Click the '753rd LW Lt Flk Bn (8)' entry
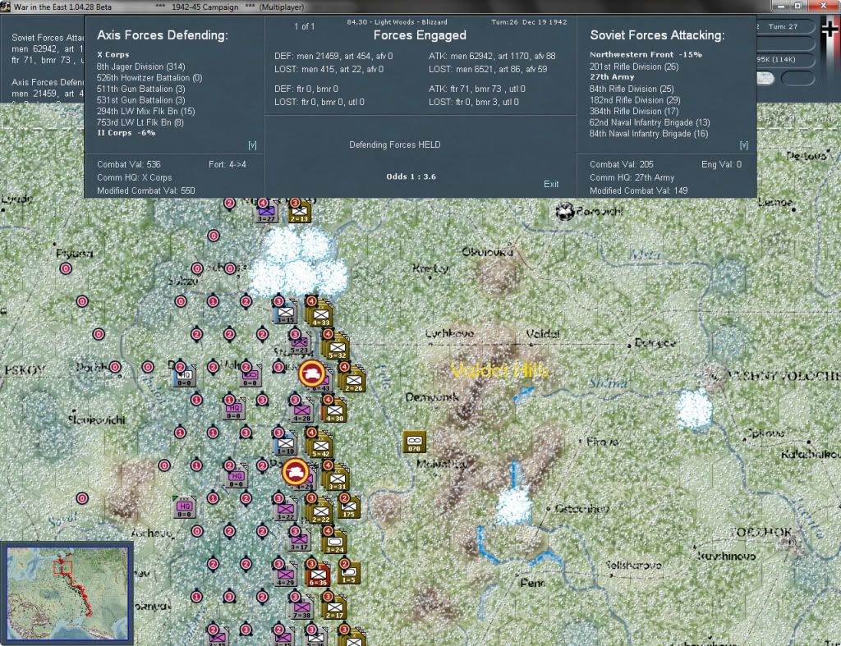Image resolution: width=841 pixels, height=646 pixels. tap(140, 122)
